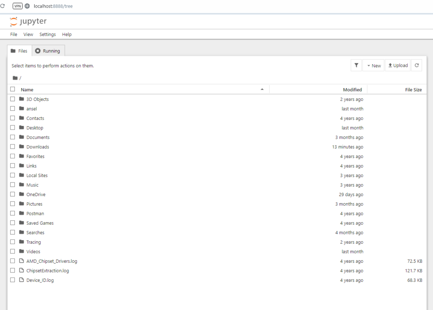Sort by the Name column header
Screen dimensions: 433x310
point(27,90)
